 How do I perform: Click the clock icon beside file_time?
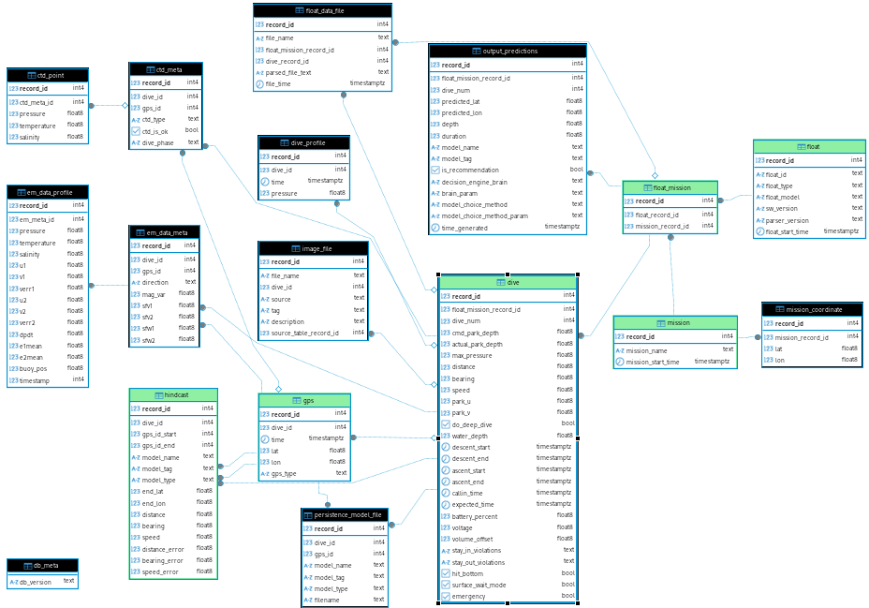coord(259,84)
